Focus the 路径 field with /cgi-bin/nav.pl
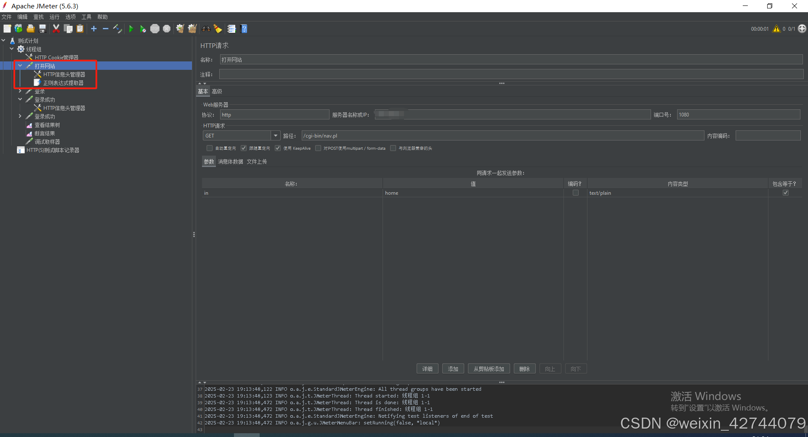This screenshot has height=437, width=808. tap(503, 135)
